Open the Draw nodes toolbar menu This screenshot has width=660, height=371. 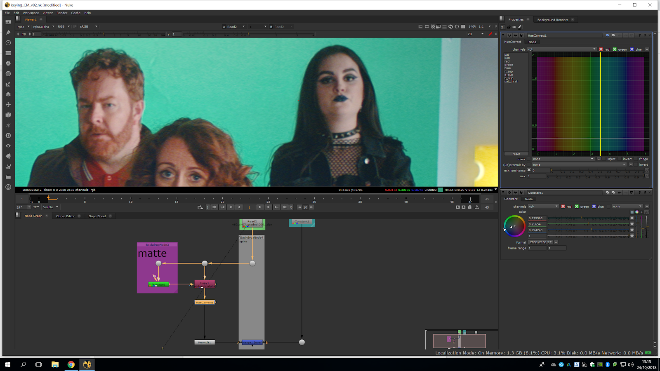point(8,33)
